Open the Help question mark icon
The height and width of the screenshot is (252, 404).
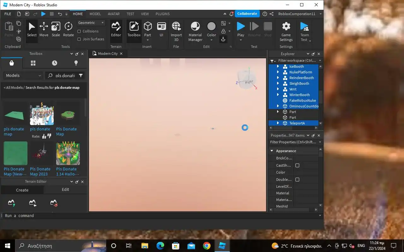[264, 14]
